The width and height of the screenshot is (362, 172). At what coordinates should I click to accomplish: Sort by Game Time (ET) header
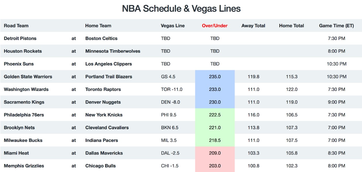[x=336, y=26]
